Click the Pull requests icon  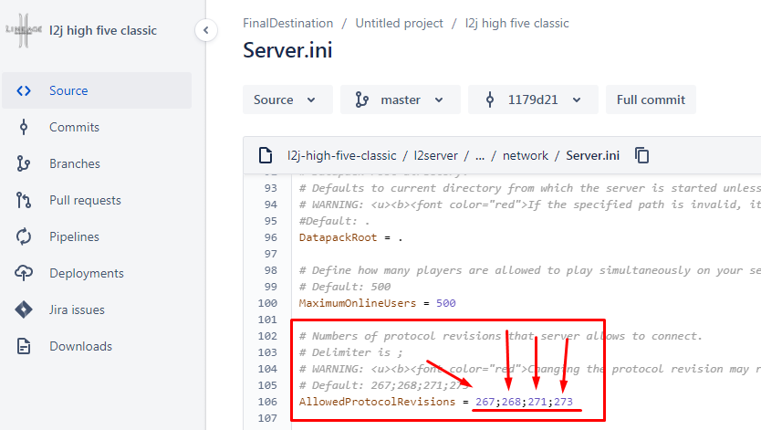click(x=25, y=200)
